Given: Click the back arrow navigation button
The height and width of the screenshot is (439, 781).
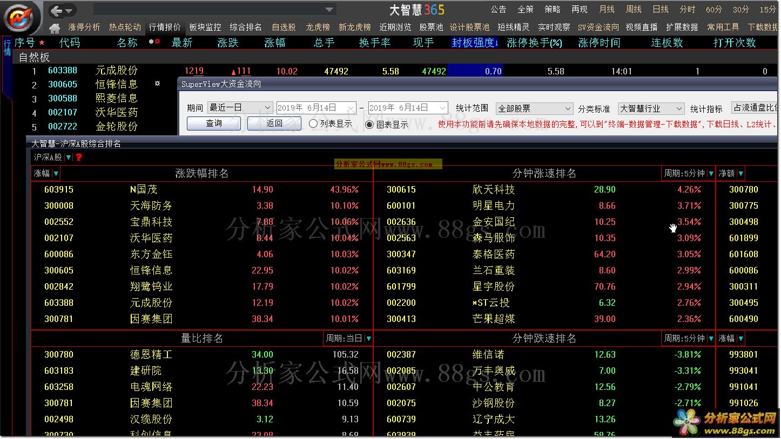Looking at the screenshot, I should [x=56, y=10].
